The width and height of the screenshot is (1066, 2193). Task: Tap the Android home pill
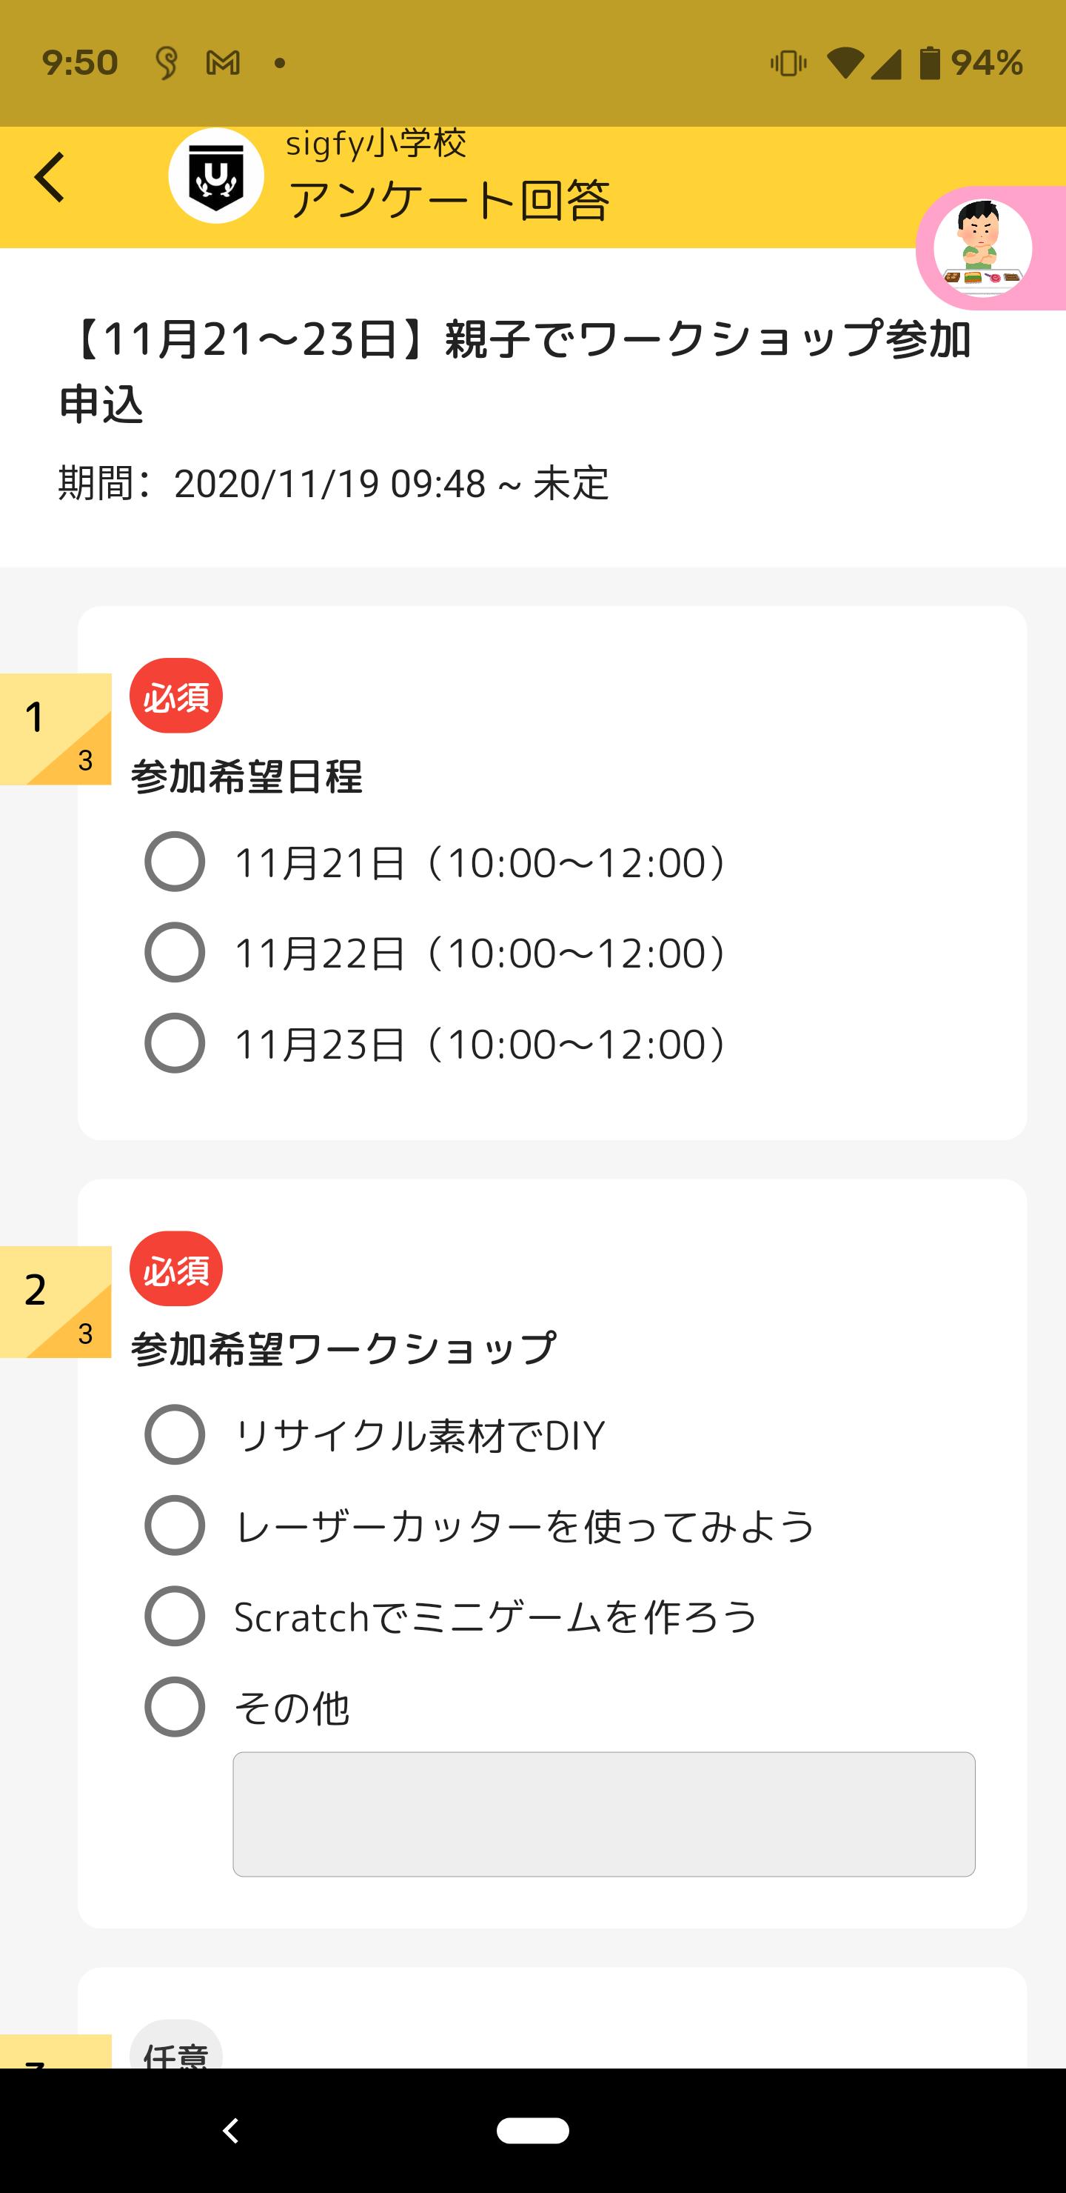pyautogui.click(x=532, y=2130)
